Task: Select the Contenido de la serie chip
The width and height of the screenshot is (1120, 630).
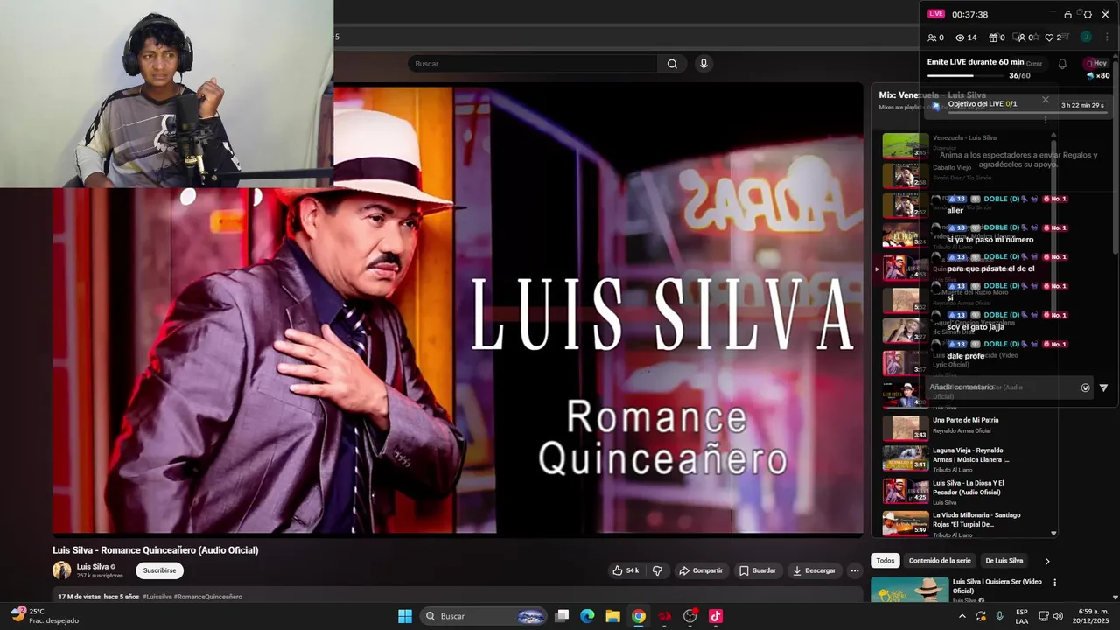Action: tap(940, 561)
